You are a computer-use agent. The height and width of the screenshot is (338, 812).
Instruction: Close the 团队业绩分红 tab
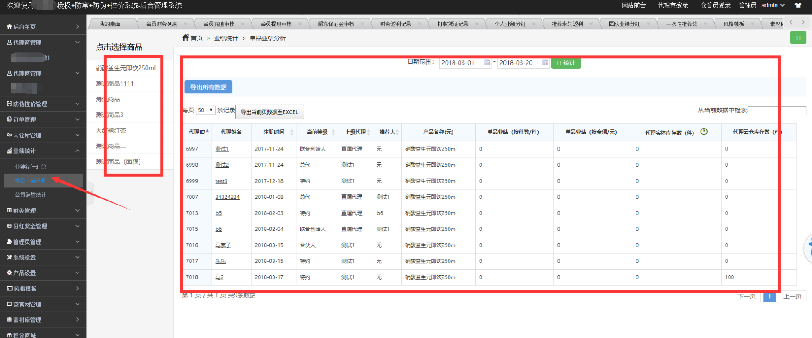pos(648,24)
